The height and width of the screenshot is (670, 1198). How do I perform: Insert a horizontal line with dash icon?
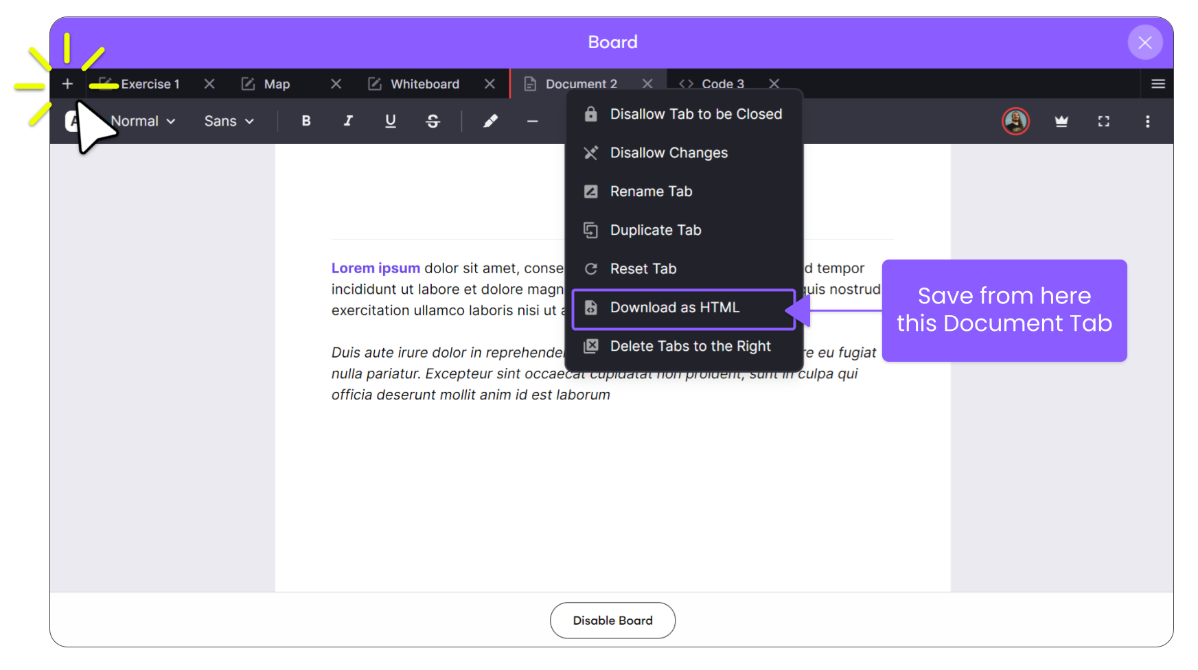click(x=532, y=121)
